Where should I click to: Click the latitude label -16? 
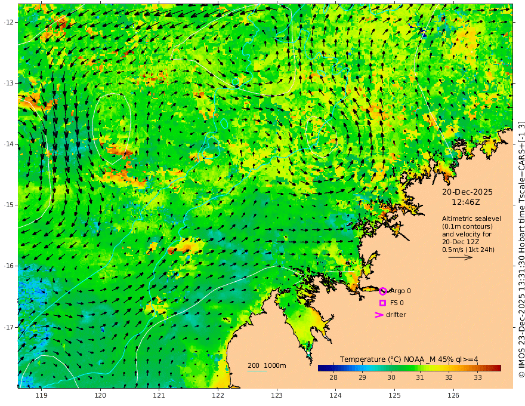point(9,266)
